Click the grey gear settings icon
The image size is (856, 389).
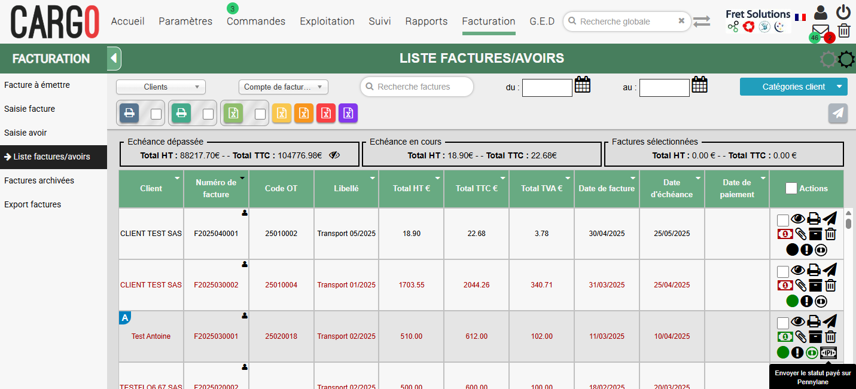(828, 59)
